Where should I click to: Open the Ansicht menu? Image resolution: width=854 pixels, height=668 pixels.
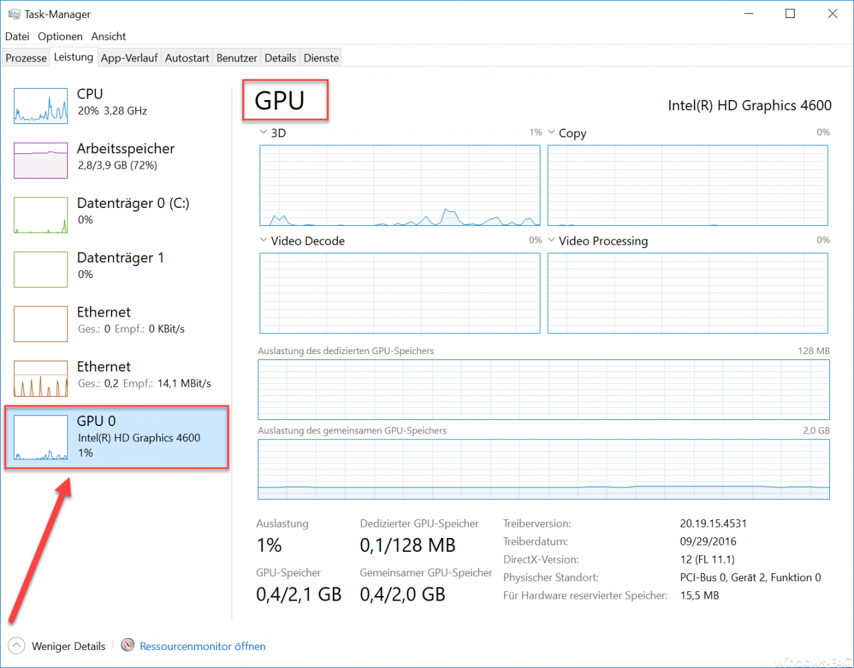pyautogui.click(x=109, y=36)
